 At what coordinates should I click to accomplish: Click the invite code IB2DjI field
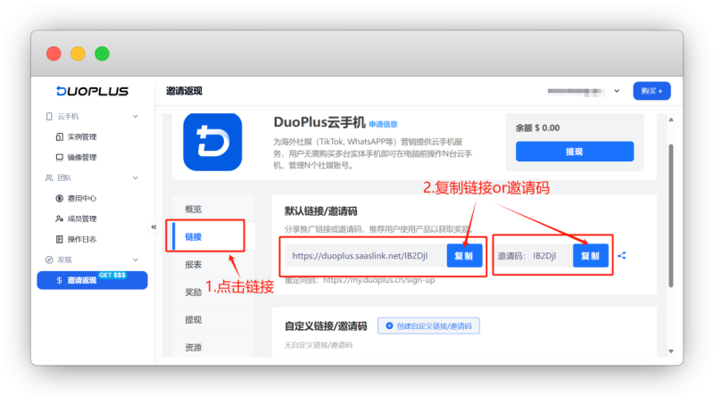coord(535,256)
